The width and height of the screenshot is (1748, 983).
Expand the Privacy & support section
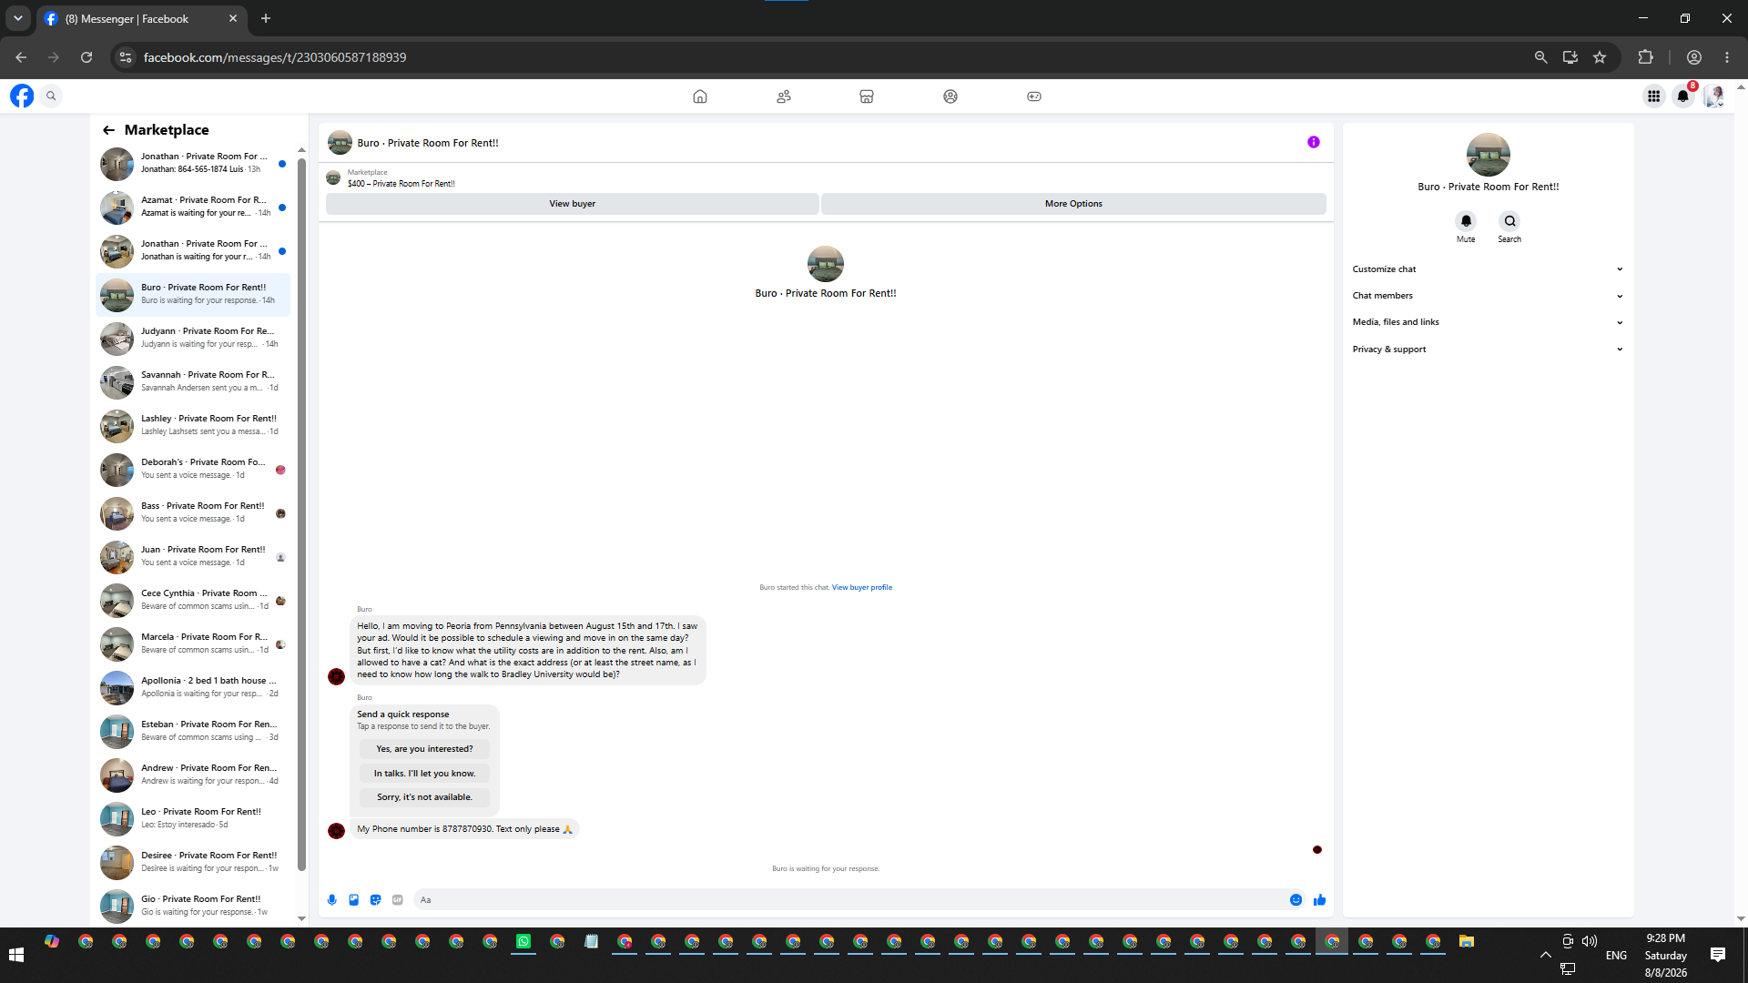(x=1488, y=350)
